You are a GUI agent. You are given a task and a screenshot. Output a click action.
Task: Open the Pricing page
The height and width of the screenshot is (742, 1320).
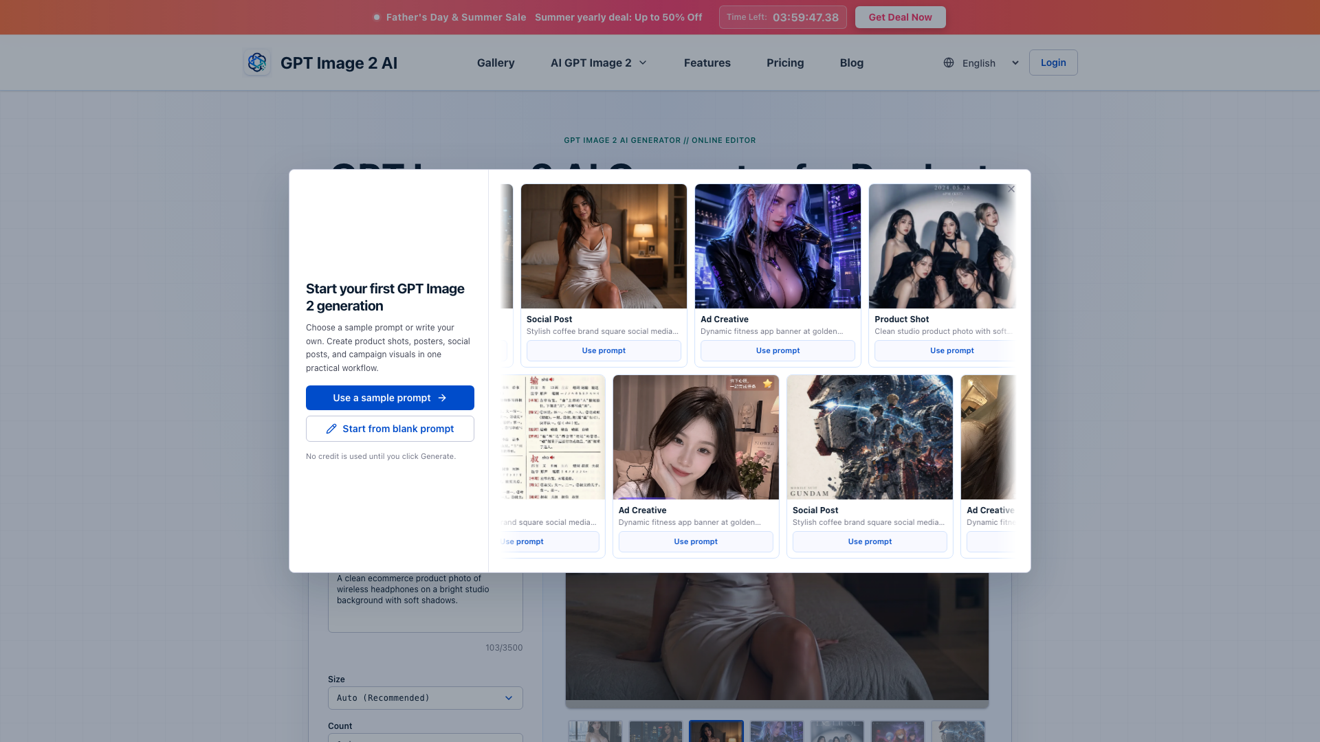point(785,63)
